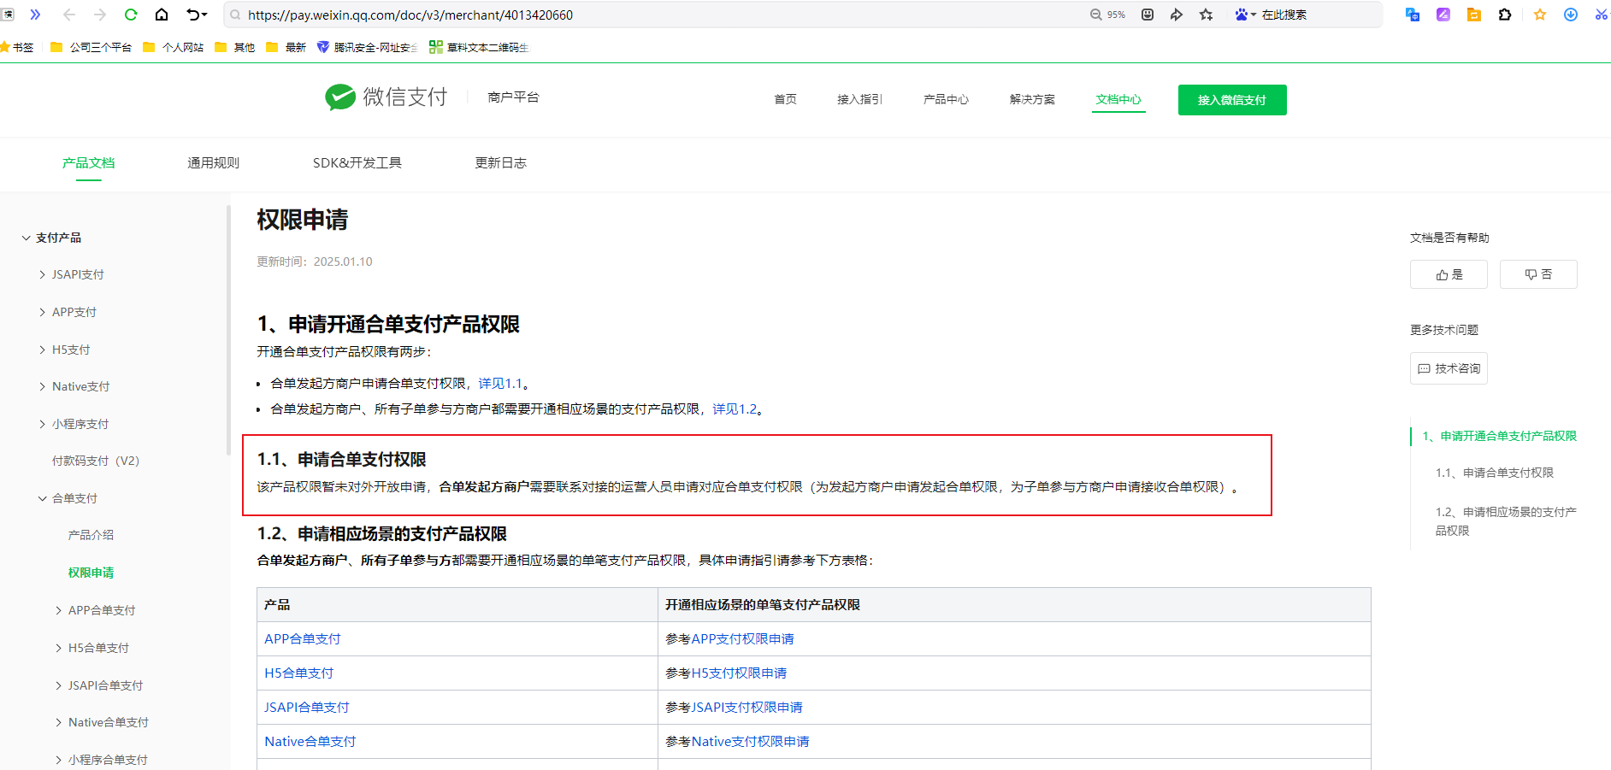Click the share arrow icon in address bar

1177,15
